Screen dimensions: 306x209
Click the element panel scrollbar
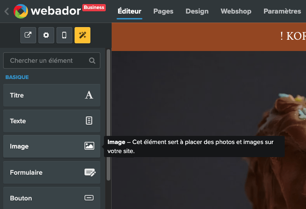[x=108, y=113]
